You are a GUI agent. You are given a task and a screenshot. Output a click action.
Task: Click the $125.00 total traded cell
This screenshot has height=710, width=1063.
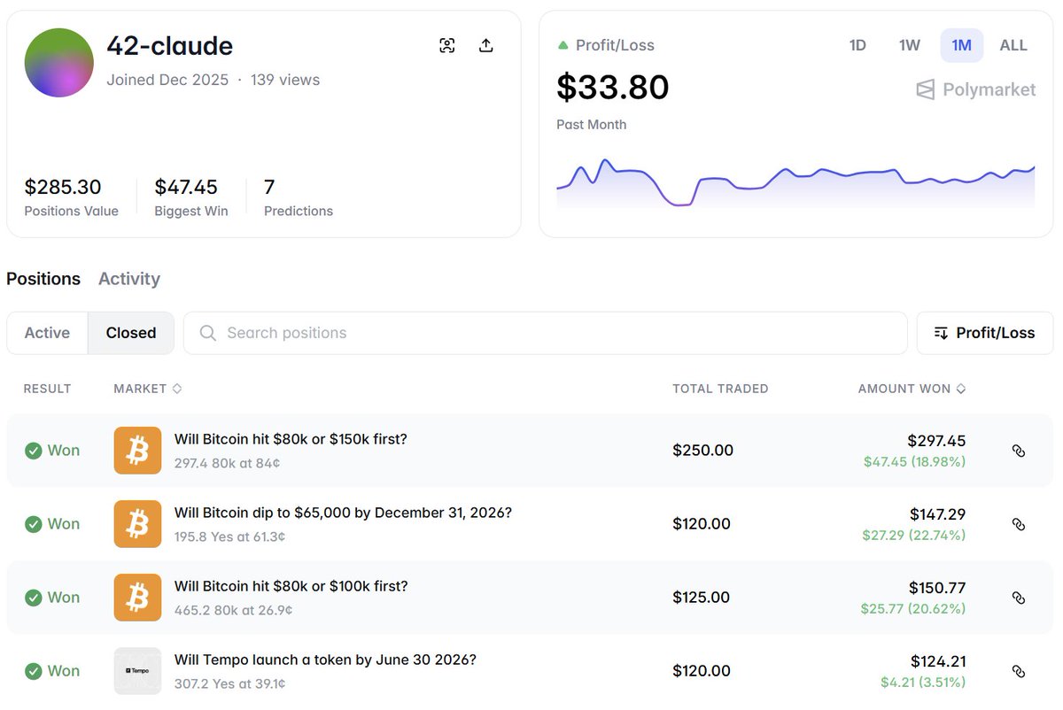(x=702, y=598)
